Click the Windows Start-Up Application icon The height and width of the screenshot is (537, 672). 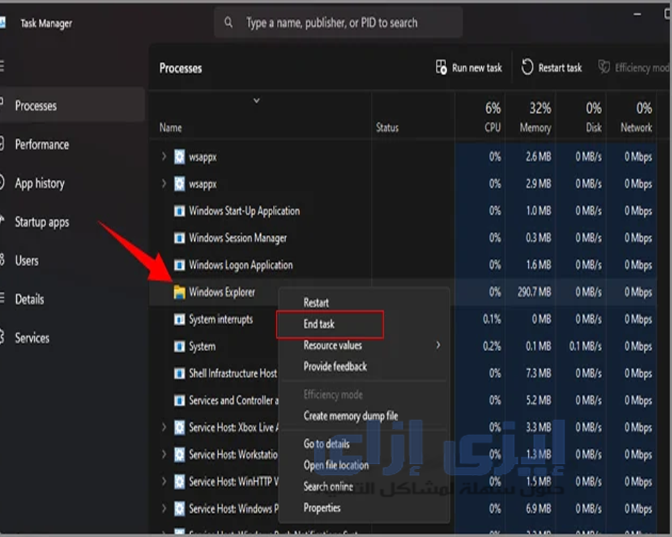(179, 211)
